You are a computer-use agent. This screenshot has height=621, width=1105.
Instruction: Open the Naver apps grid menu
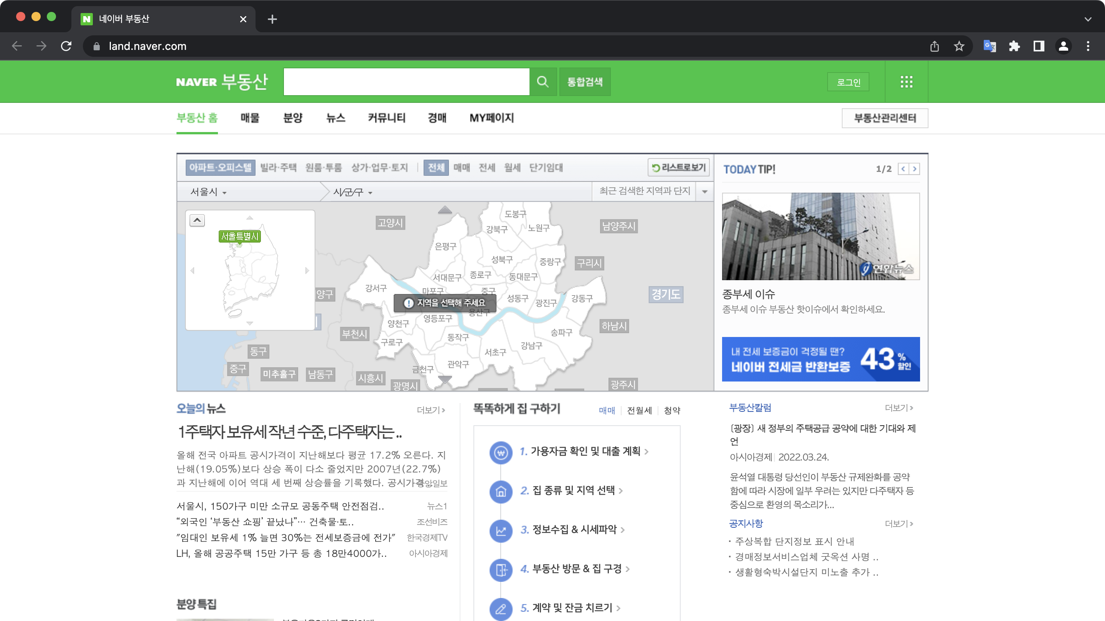click(x=906, y=81)
